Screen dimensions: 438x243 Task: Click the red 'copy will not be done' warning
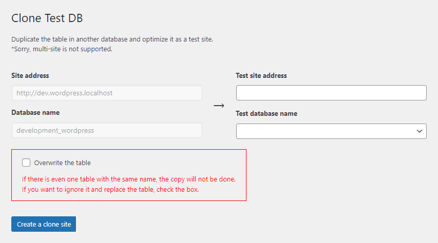128,179
